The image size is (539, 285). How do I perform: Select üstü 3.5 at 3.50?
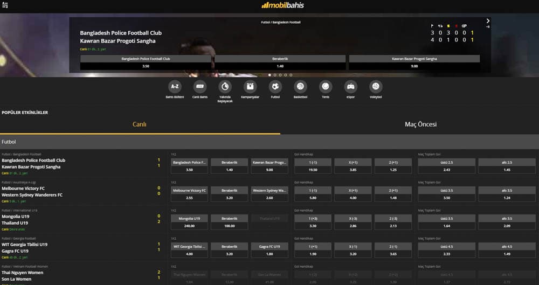pos(446,194)
